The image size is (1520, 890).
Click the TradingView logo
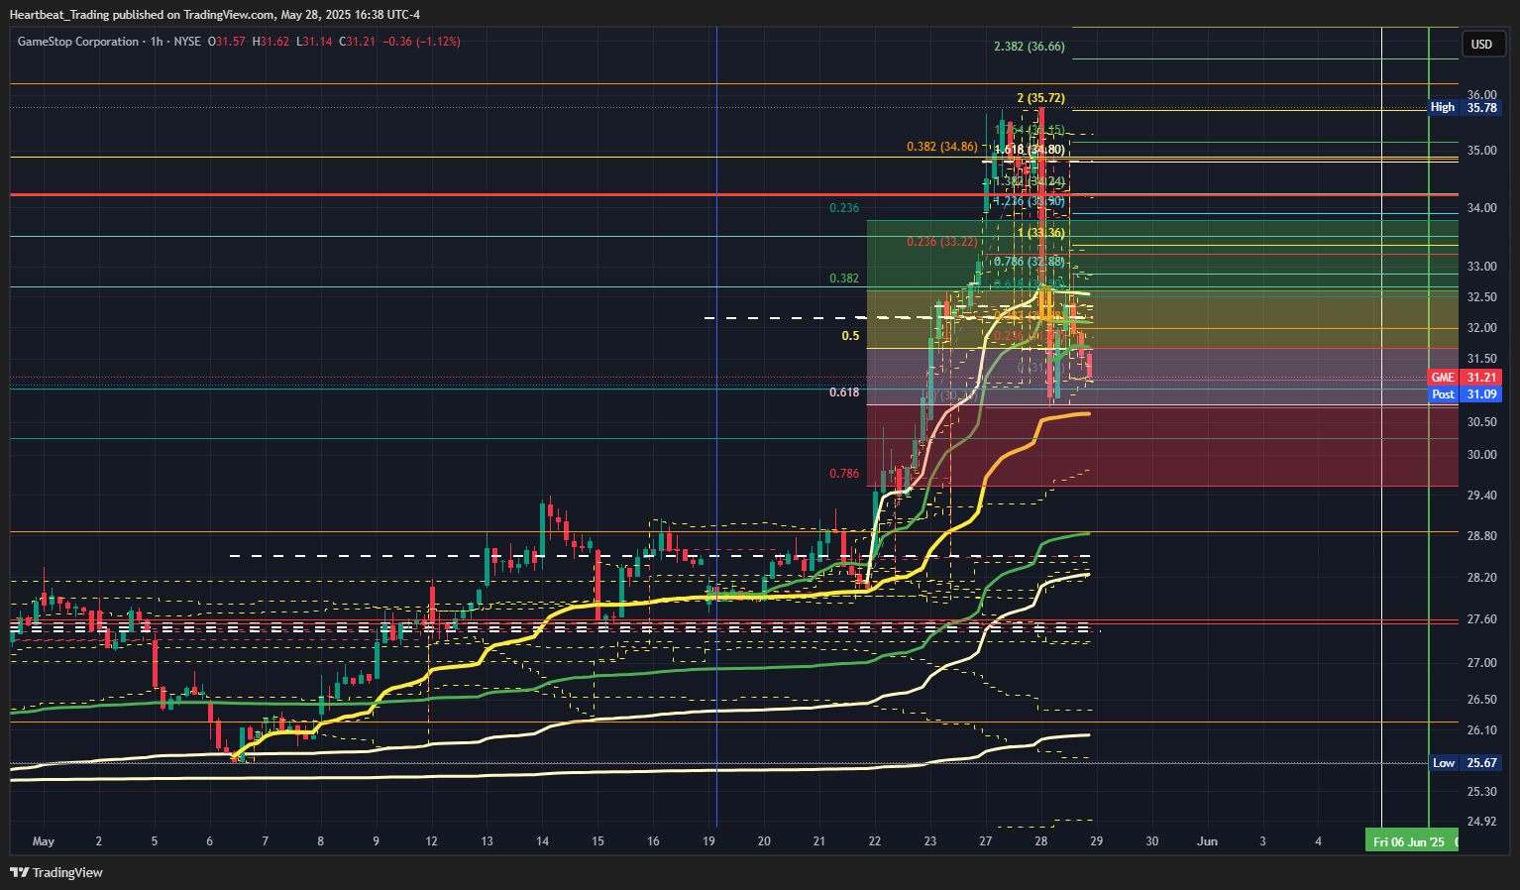coord(56,872)
